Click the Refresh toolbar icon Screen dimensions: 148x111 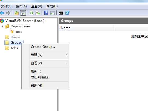click(x=31, y=13)
